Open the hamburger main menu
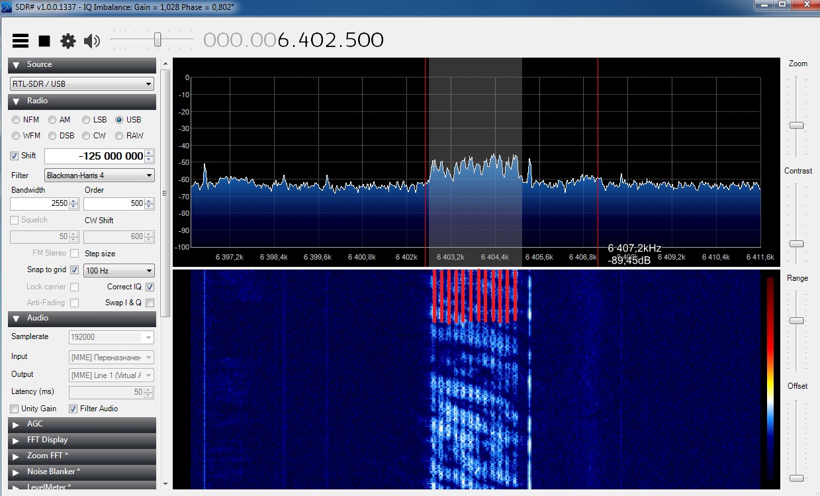This screenshot has width=820, height=496. pos(21,41)
